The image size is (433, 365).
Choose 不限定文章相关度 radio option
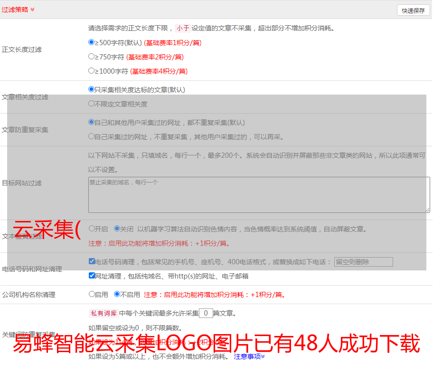click(x=92, y=104)
